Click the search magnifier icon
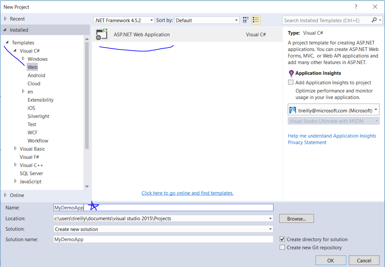The image size is (385, 267). click(374, 20)
